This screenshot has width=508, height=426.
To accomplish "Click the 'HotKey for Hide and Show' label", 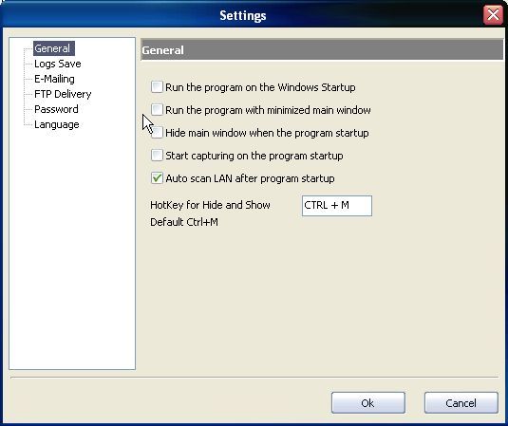I will point(210,205).
